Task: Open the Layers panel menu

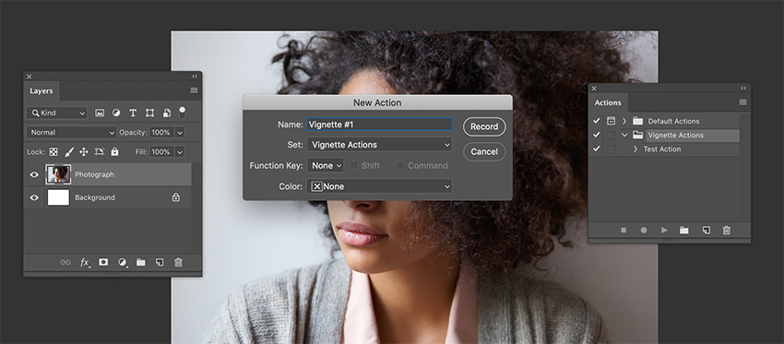Action: pyautogui.click(x=194, y=90)
